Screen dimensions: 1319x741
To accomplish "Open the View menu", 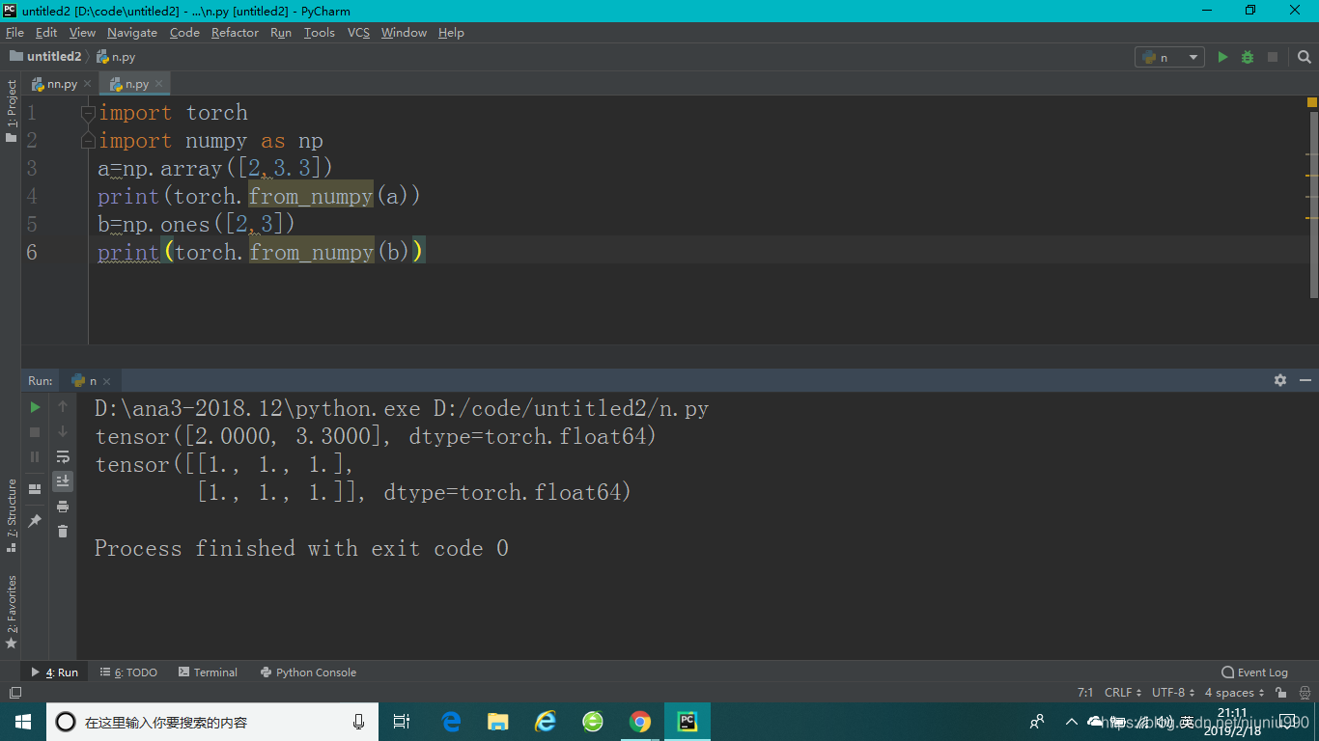I will [82, 33].
